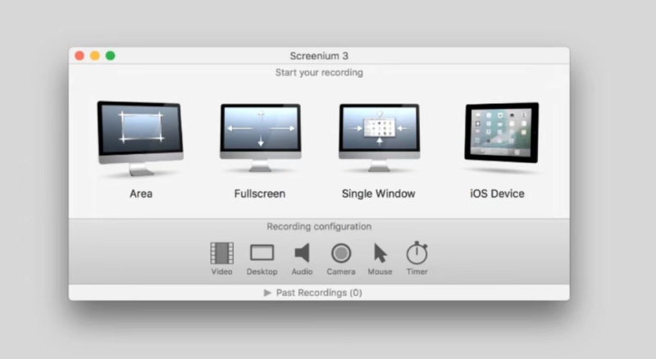Select the Area recording monitor icon
The height and width of the screenshot is (359, 656).
(x=140, y=138)
